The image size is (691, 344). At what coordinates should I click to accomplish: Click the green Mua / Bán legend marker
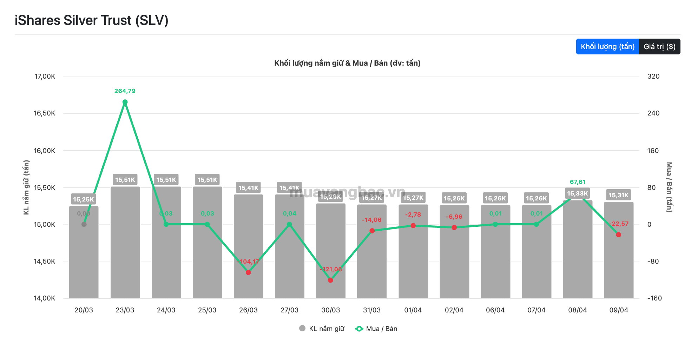(359, 329)
